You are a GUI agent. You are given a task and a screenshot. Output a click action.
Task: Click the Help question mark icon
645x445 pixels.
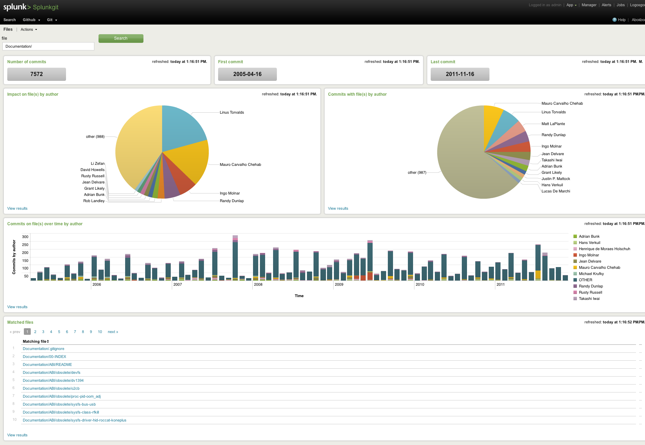(615, 20)
